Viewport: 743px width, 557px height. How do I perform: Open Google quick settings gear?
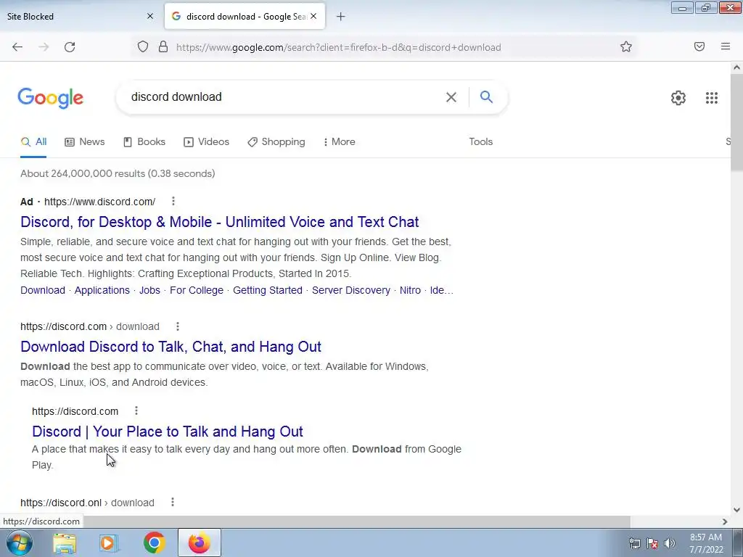tap(678, 98)
